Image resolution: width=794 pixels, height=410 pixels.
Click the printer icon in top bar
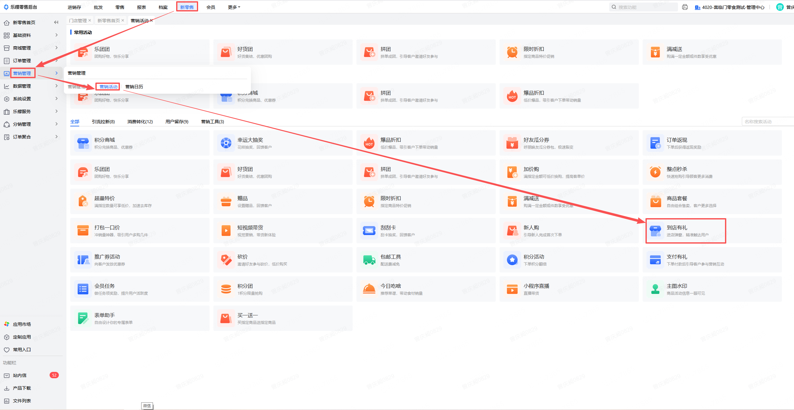tap(685, 7)
